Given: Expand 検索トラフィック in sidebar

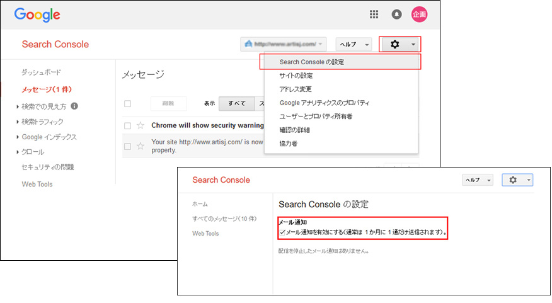Looking at the screenshot, I should pos(18,122).
